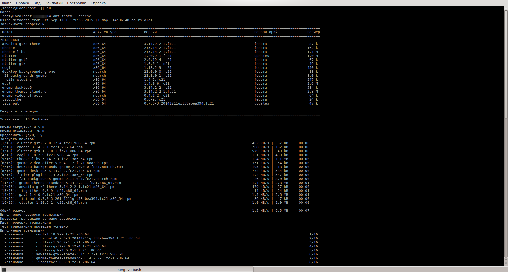Click the '[sergey@localhost ~]$ su' prompt line
The width and height of the screenshot is (508, 272).
pos(25,8)
